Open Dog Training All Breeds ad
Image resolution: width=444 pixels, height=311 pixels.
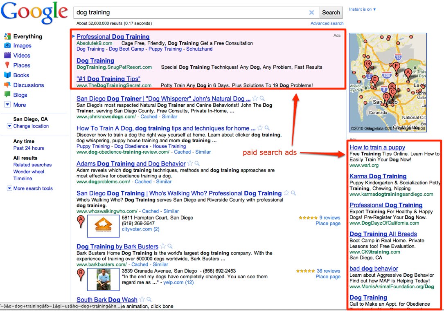(383, 234)
